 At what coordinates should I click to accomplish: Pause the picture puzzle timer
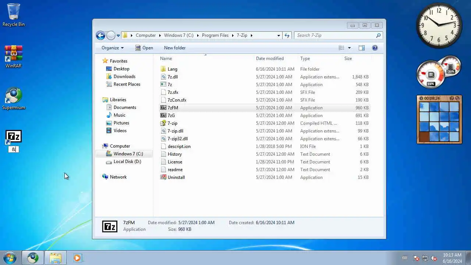tap(421, 99)
